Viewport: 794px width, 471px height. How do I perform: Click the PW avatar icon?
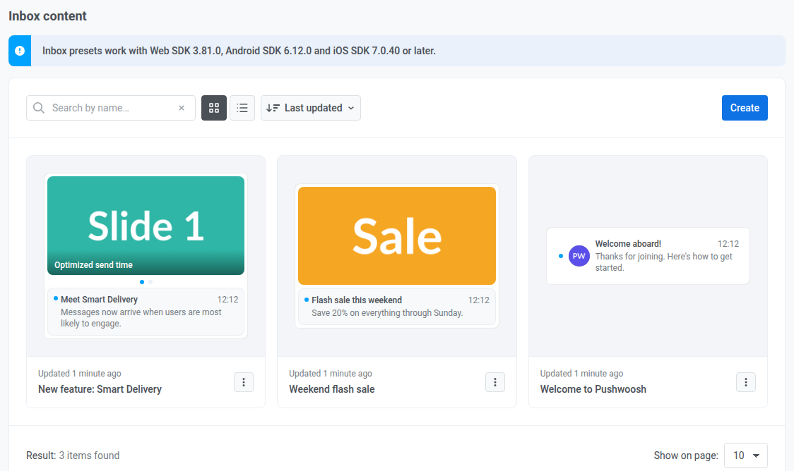(579, 256)
